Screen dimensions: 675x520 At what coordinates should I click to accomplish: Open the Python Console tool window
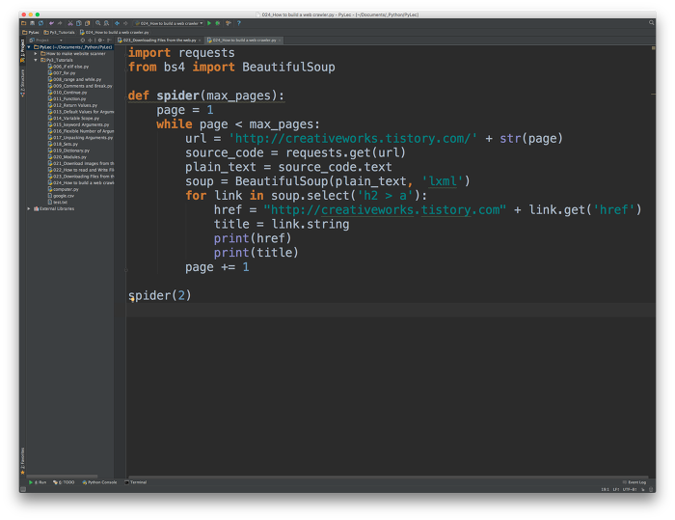pyautogui.click(x=99, y=482)
